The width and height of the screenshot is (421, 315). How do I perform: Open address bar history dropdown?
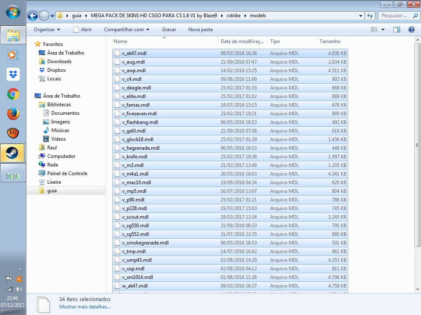click(361, 16)
